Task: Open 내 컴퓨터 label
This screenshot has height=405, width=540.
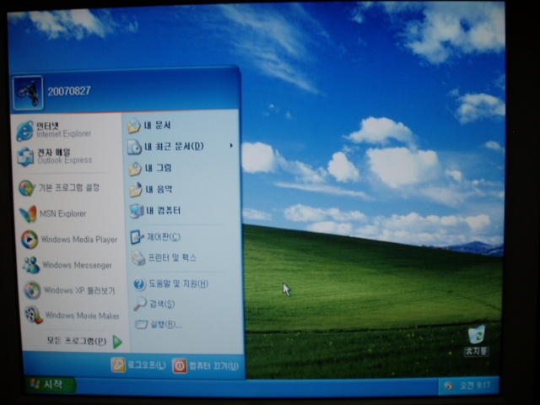Action: (163, 210)
